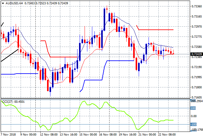Click the 0.72580 price axis label

(x=197, y=47)
